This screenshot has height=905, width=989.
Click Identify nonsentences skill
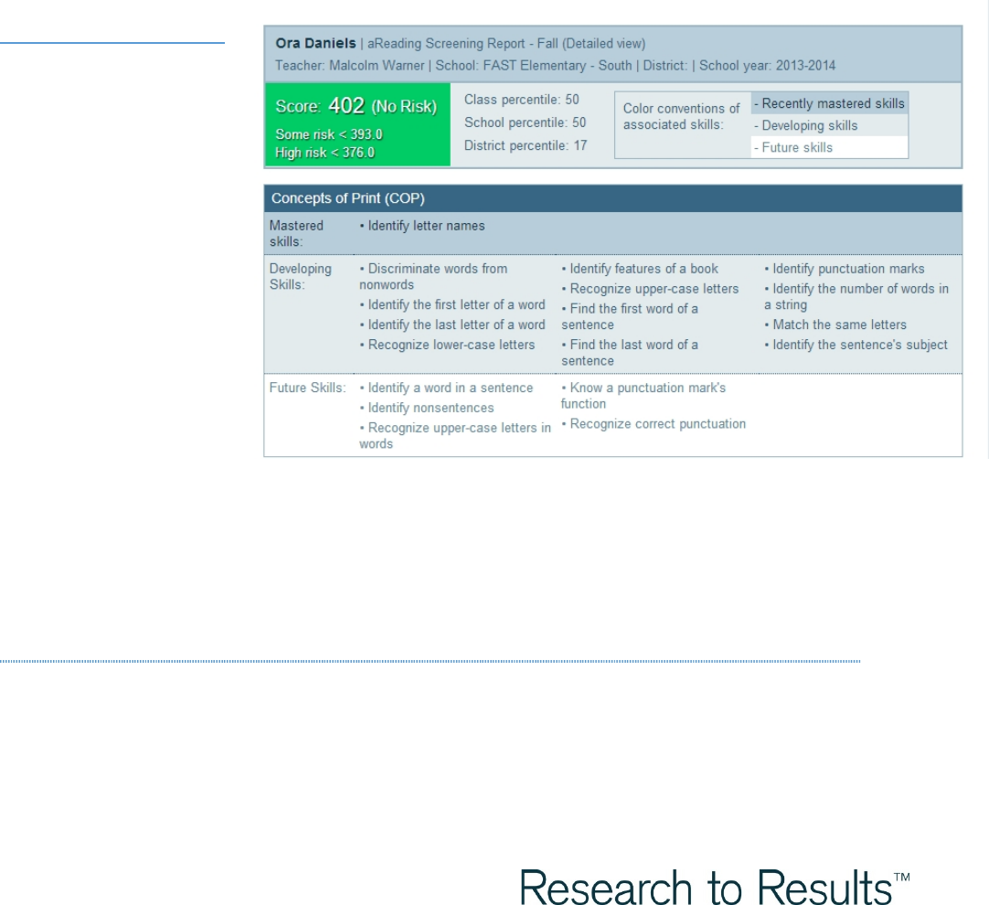coord(426,408)
